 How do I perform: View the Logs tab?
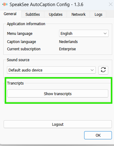(98, 15)
